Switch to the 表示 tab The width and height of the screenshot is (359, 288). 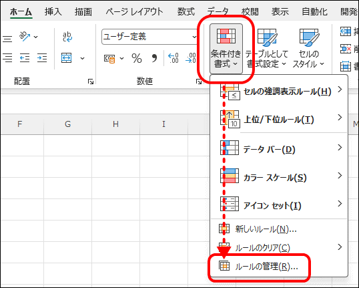tap(280, 11)
